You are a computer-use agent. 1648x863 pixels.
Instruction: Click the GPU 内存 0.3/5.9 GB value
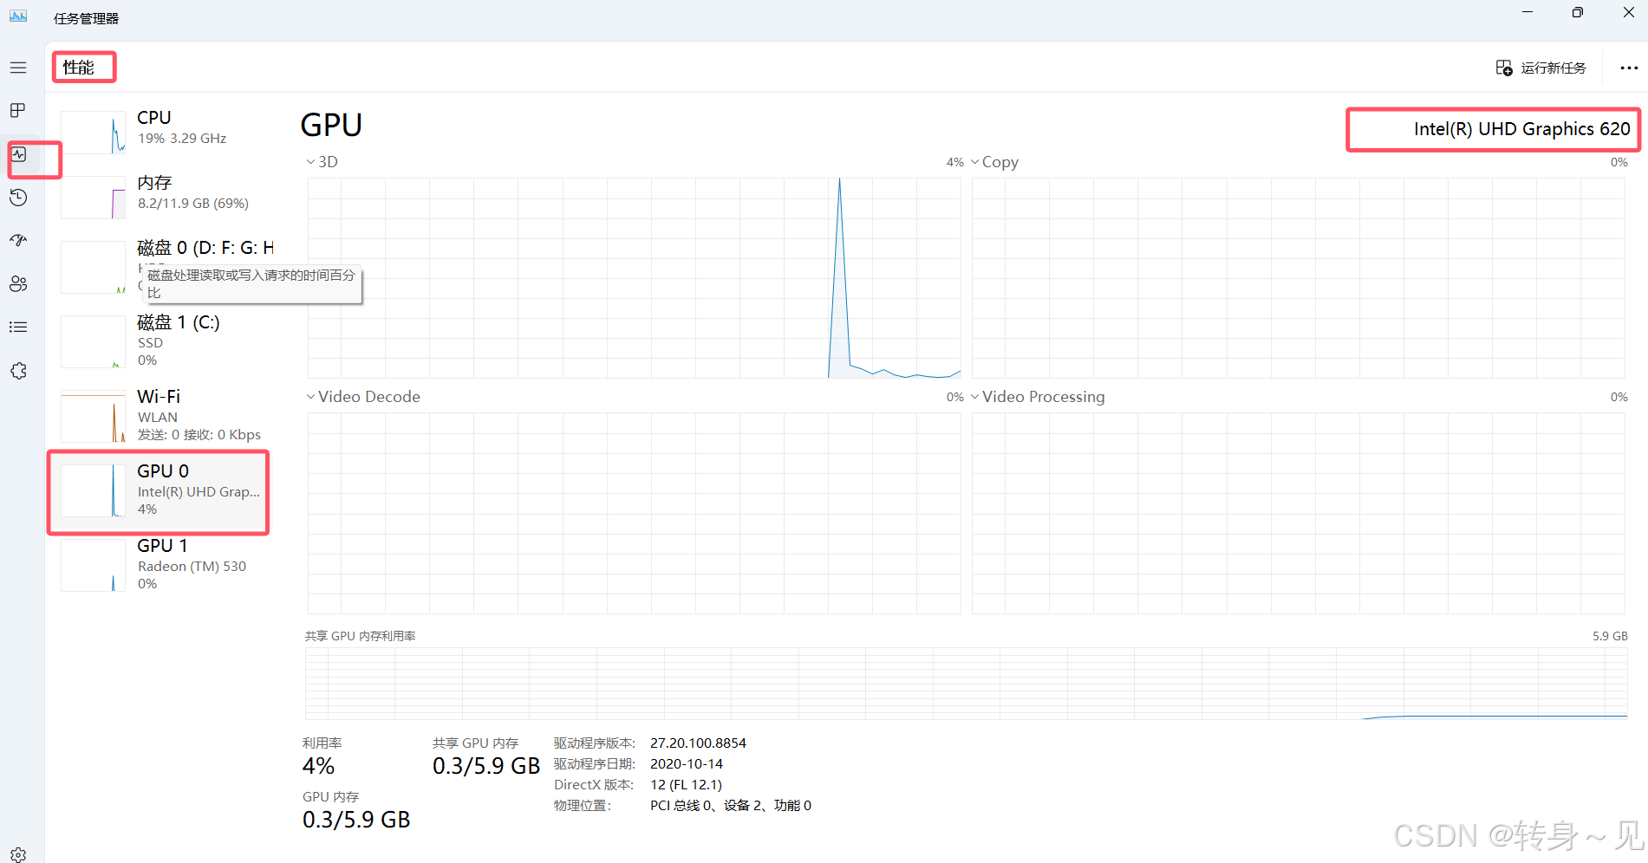pos(356,820)
